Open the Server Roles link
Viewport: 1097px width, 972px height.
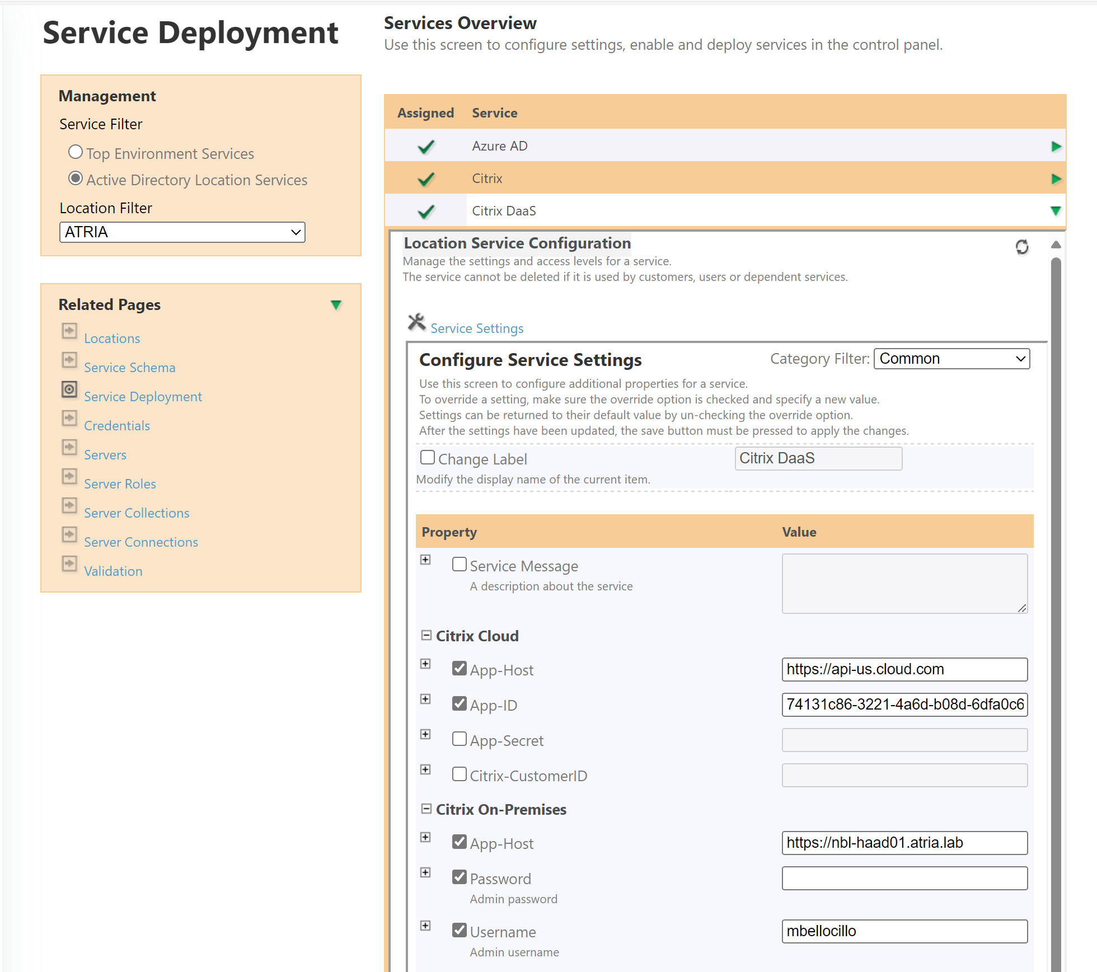point(120,484)
